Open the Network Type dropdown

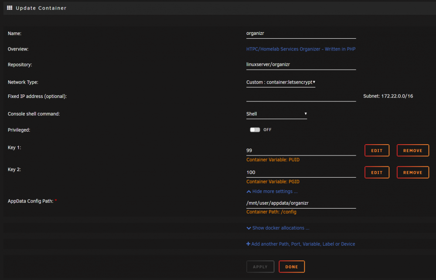280,82
